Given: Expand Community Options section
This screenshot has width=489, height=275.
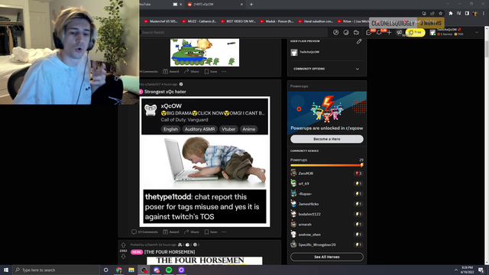Looking at the screenshot, I should (x=326, y=69).
